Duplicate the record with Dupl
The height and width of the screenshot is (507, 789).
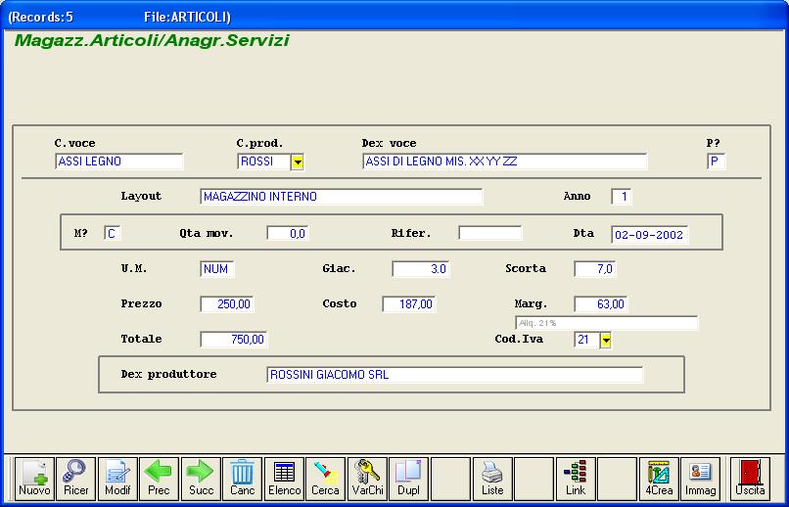click(409, 479)
